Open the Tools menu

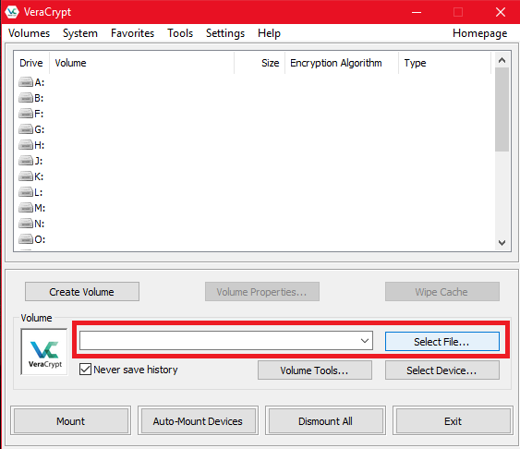click(180, 33)
